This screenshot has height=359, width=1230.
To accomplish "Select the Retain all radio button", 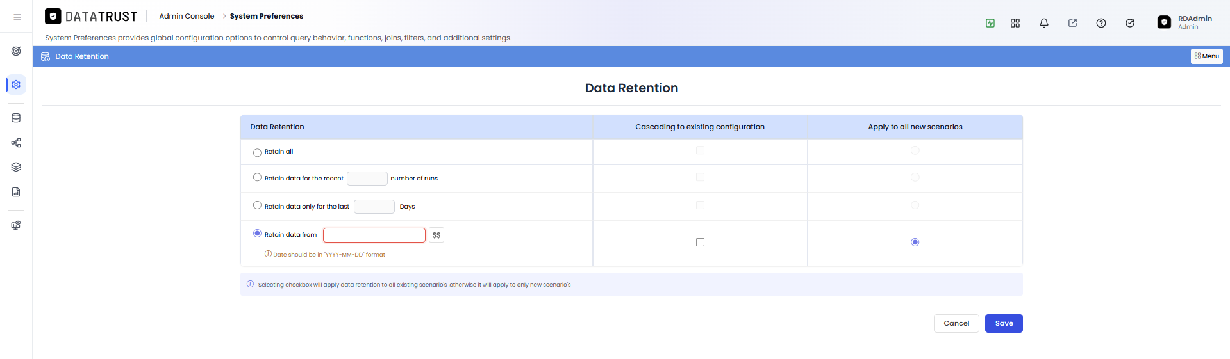I will (x=257, y=152).
